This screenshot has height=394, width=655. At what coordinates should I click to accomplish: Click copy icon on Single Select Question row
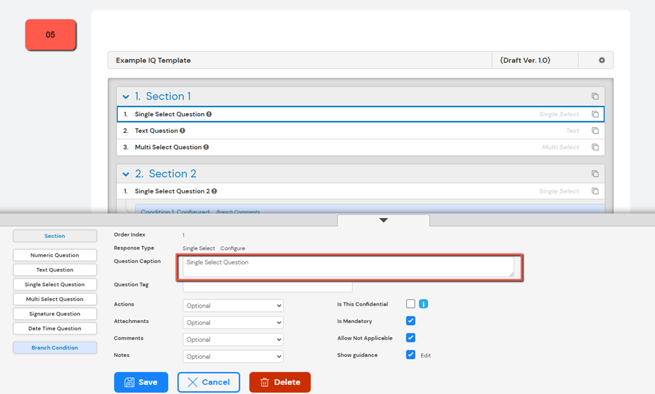click(x=595, y=114)
